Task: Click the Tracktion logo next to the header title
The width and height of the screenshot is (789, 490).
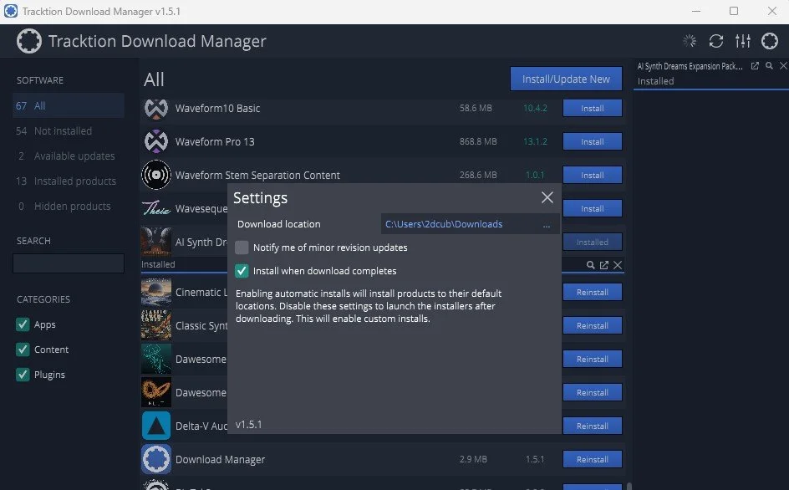Action: (x=29, y=41)
